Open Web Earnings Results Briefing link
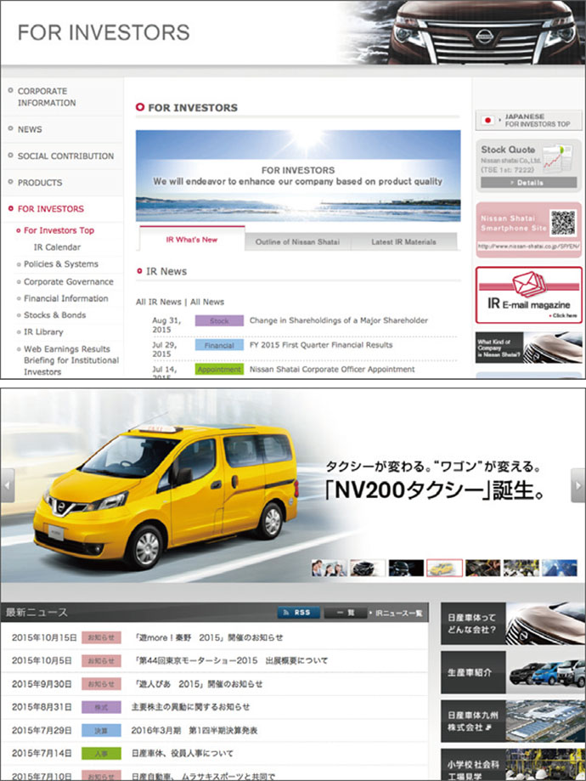Image resolution: width=586 pixels, height=781 pixels. coord(71,360)
